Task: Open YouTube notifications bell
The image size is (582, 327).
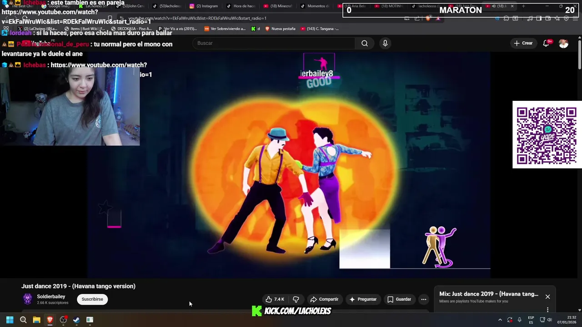Action: coord(546,43)
